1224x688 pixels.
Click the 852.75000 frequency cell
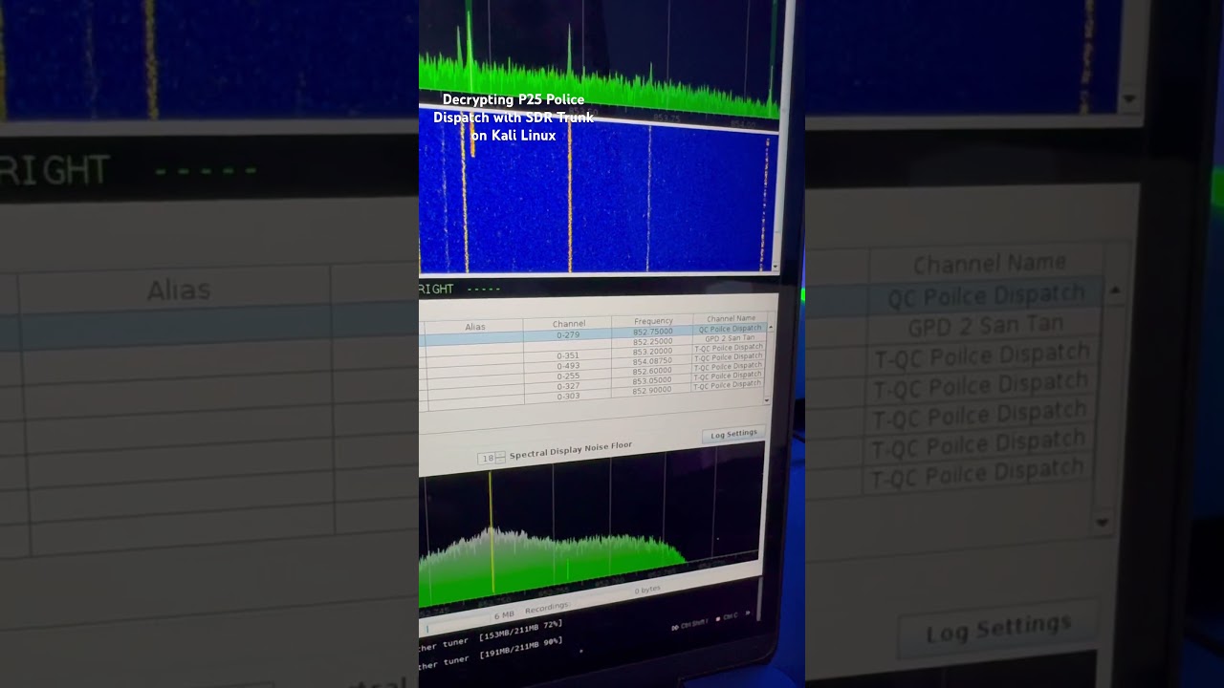(x=653, y=332)
